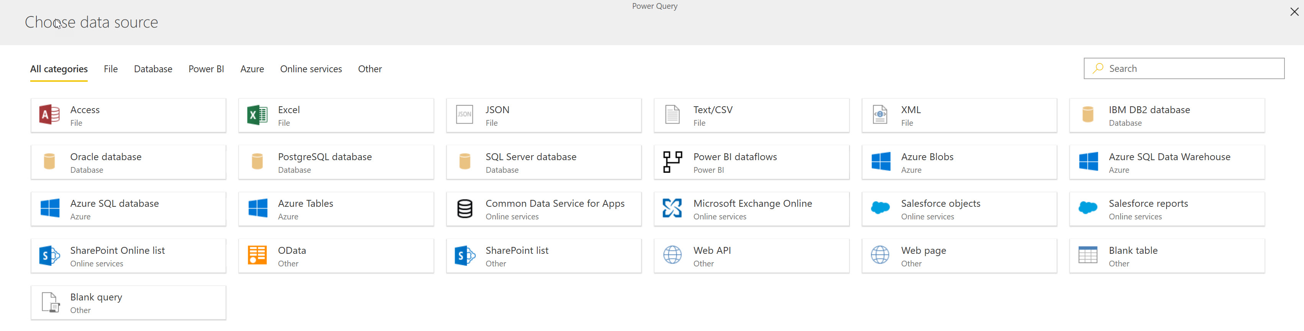
Task: Select the SharePoint Online list label
Action: 118,250
